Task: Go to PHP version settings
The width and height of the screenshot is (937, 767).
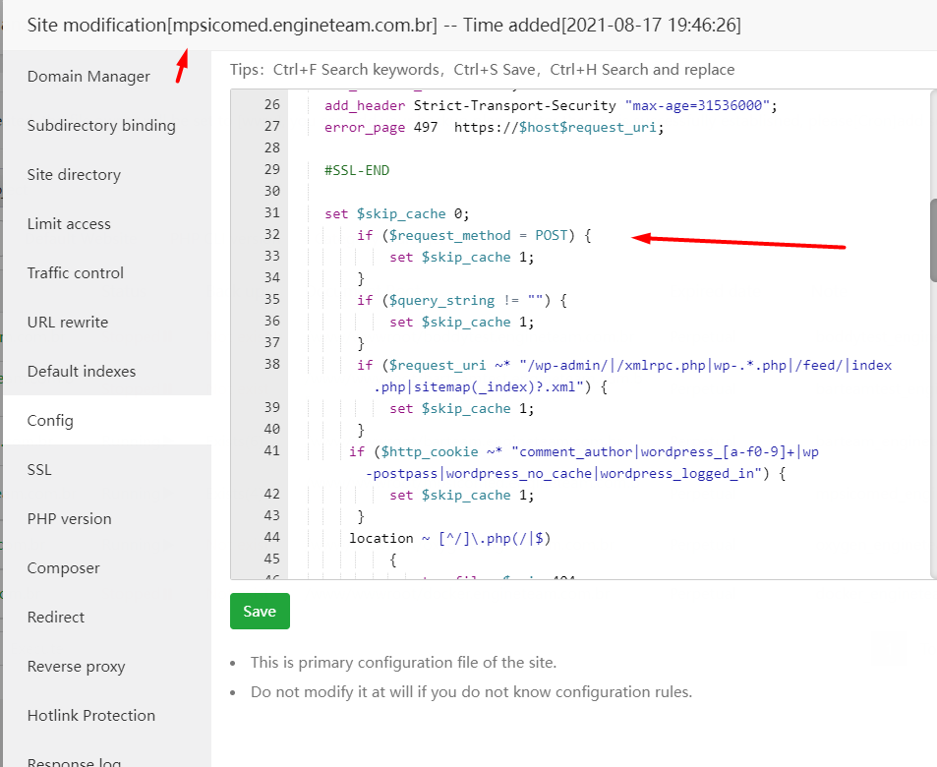Action: tap(70, 518)
